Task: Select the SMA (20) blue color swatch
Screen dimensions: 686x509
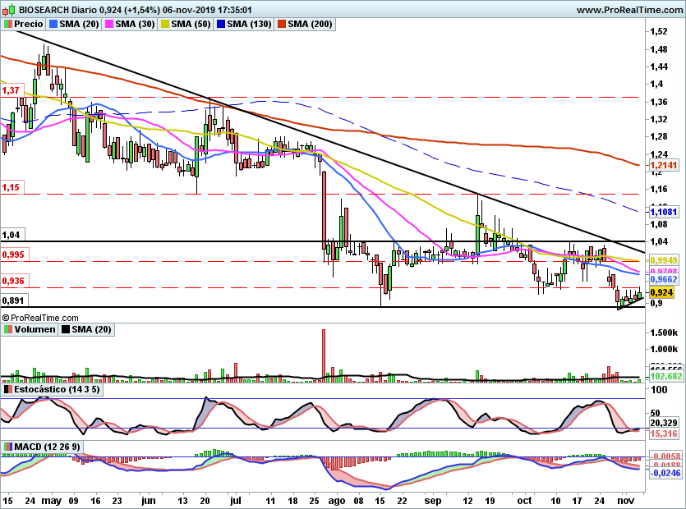Action: (x=53, y=24)
